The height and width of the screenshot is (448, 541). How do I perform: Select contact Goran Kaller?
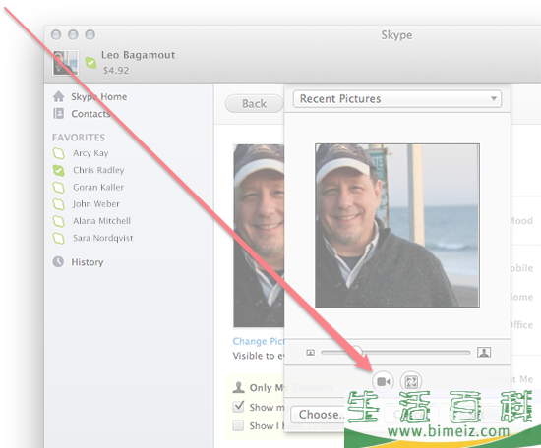98,187
